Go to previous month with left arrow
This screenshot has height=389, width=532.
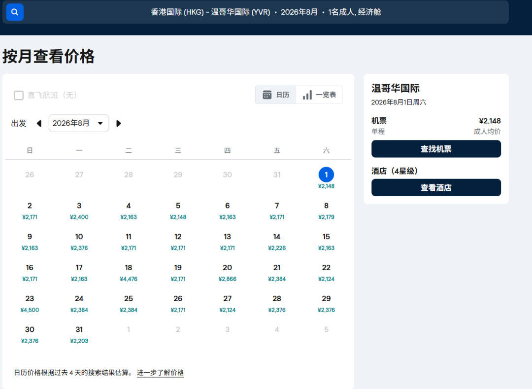(x=39, y=123)
